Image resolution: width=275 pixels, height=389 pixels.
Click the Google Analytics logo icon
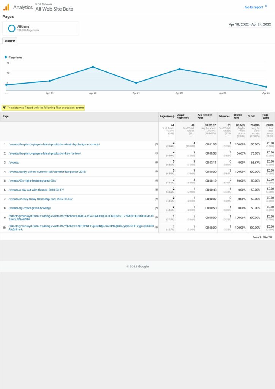6,7
